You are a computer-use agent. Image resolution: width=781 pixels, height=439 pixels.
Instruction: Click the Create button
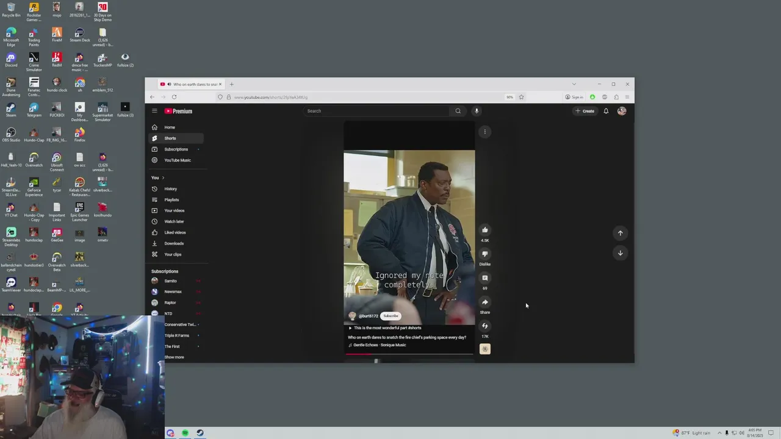585,111
